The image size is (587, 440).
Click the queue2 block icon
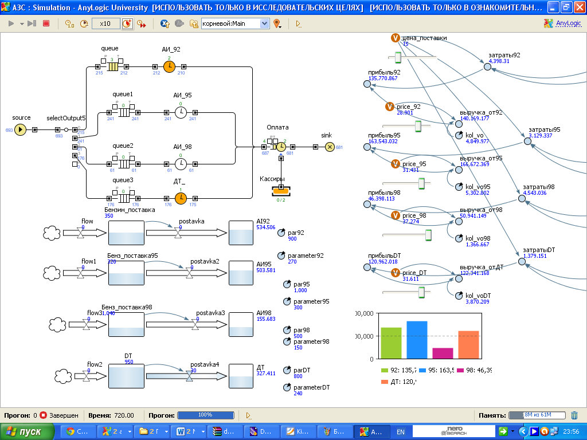[124, 164]
